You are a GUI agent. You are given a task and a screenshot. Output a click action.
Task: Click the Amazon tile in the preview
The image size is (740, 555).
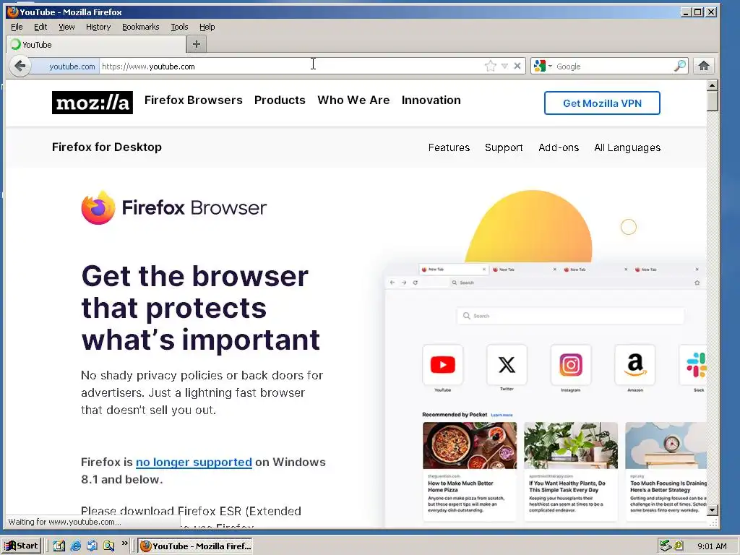click(634, 365)
